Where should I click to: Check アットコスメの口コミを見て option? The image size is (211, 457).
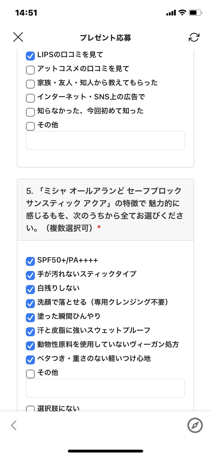30,70
